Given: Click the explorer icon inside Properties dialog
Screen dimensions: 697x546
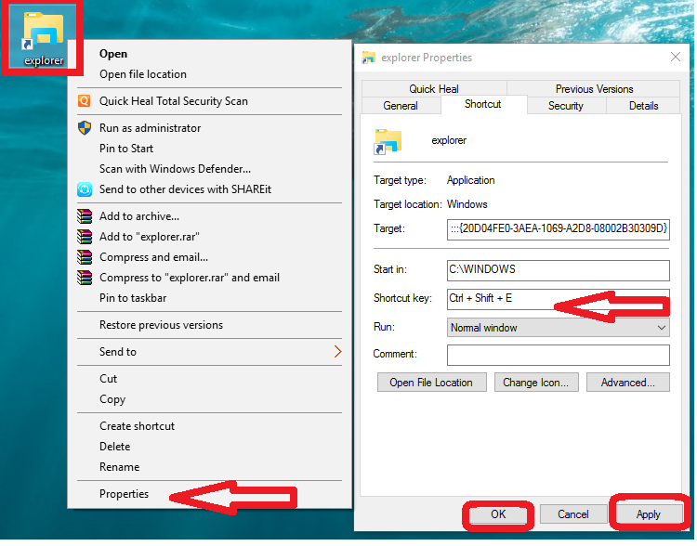Looking at the screenshot, I should pyautogui.click(x=388, y=141).
